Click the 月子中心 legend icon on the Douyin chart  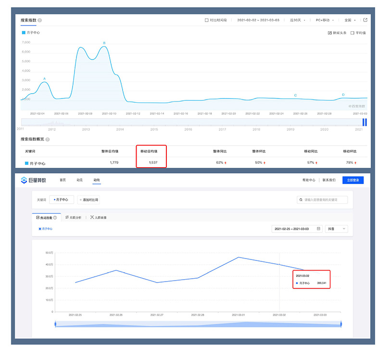[x=40, y=229]
